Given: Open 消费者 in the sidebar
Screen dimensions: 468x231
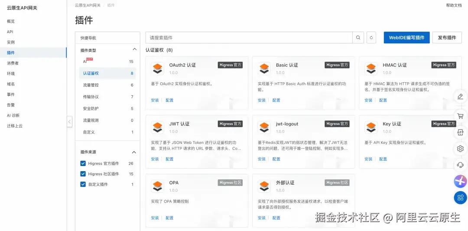Looking at the screenshot, I should (x=13, y=63).
